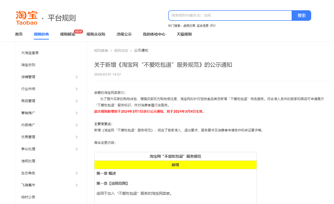The height and width of the screenshot is (204, 334).
Task: Expand the 争议处理 sidebar chevron
Action: click(x=77, y=149)
